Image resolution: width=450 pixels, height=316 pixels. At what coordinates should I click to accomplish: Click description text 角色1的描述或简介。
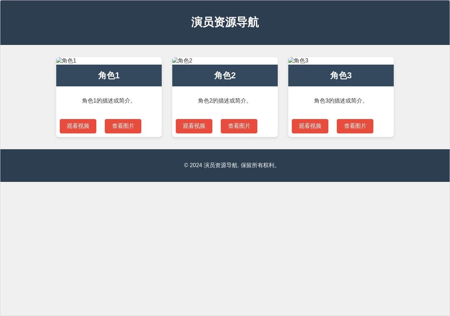click(x=109, y=101)
